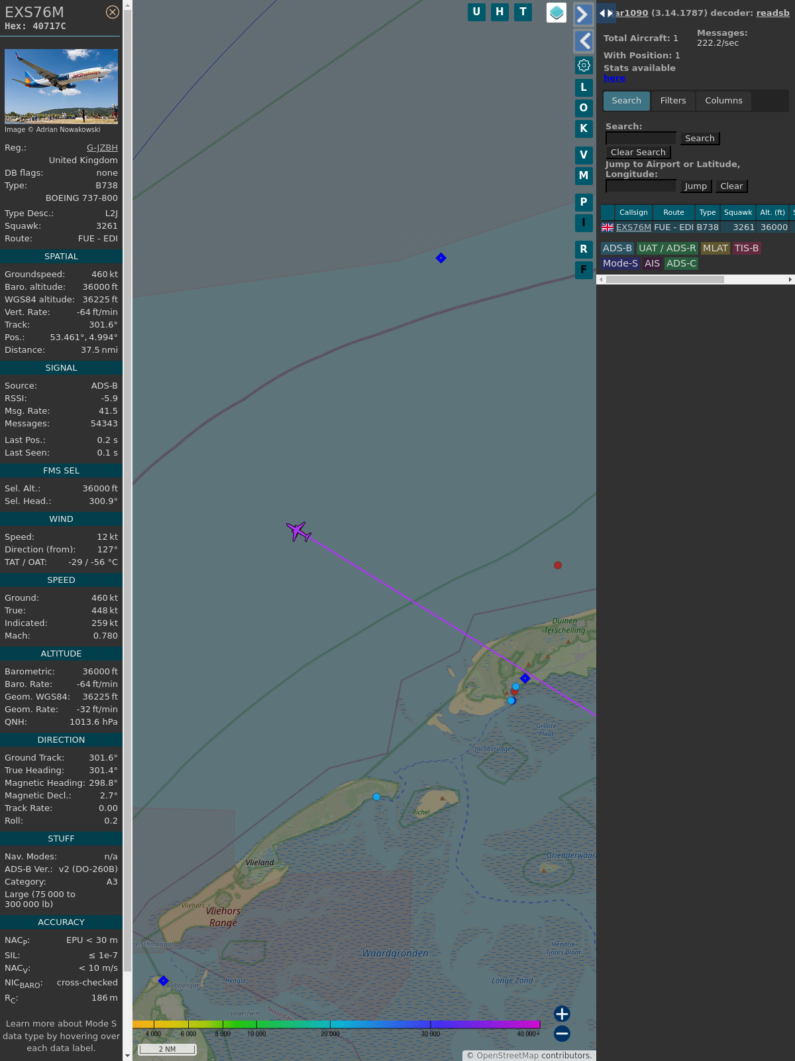Close the EXS76M aircraft info panel
The width and height of the screenshot is (795, 1061).
(113, 12)
